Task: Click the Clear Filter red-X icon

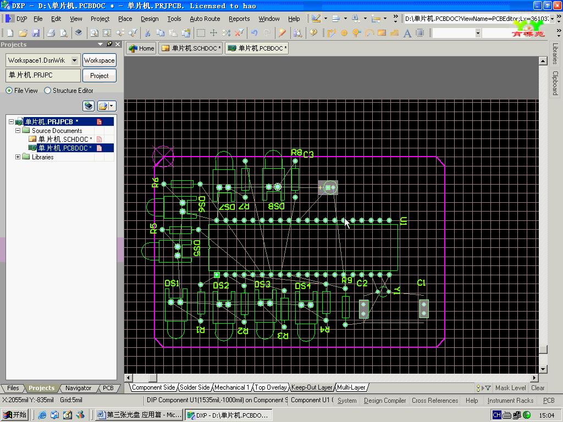Action: click(x=239, y=33)
